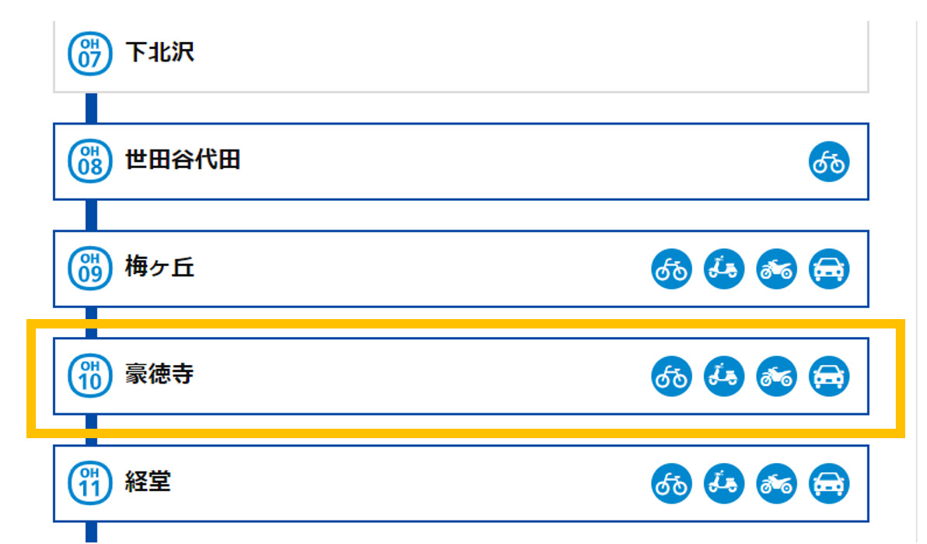Click the motorcycle icon for 豪徳寺
Viewport: 927px width, 544px height.
(776, 376)
